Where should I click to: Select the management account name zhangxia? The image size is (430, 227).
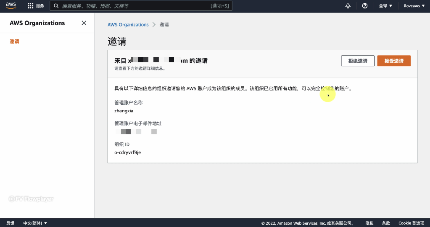click(124, 111)
